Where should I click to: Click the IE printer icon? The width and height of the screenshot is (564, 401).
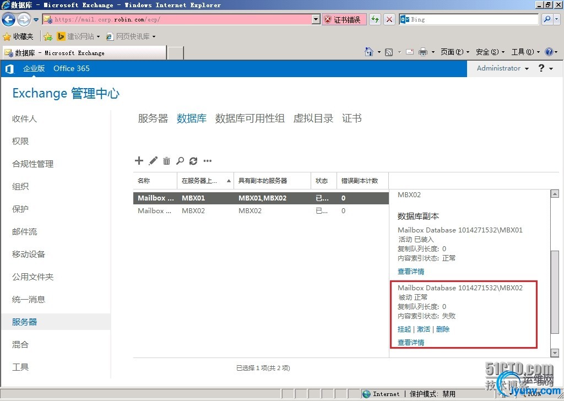423,52
